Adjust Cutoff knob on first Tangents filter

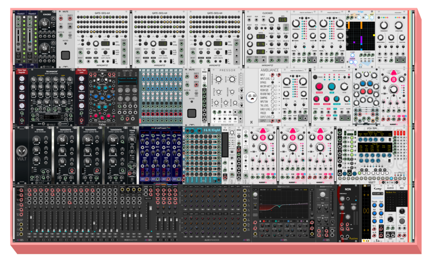click(62, 139)
